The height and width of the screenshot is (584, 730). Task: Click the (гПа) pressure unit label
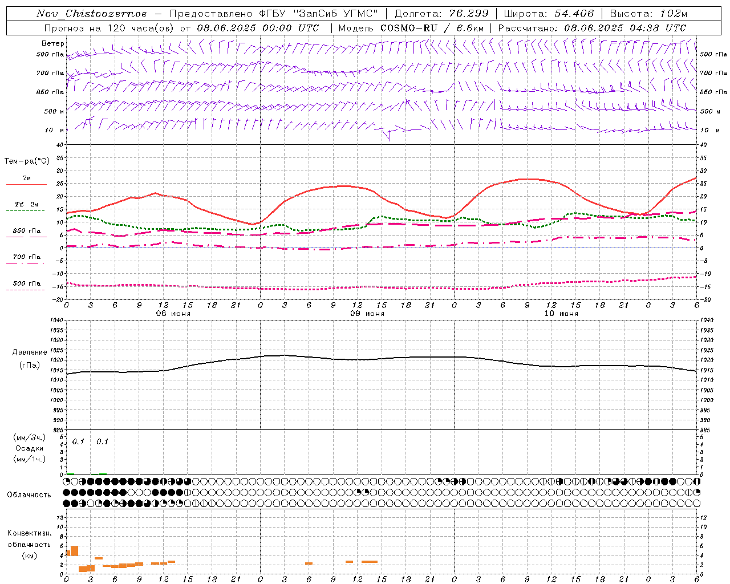tap(29, 366)
